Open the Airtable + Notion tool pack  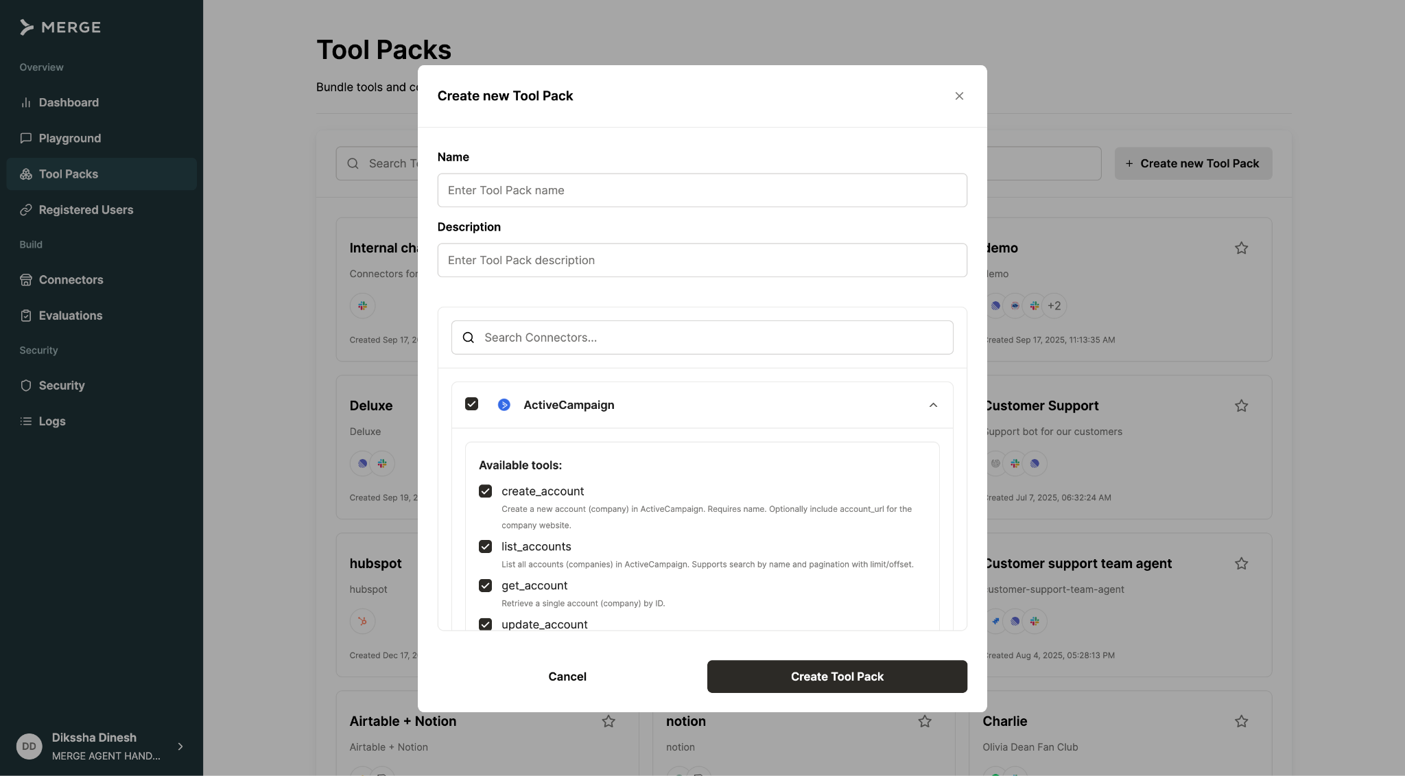[x=487, y=733]
